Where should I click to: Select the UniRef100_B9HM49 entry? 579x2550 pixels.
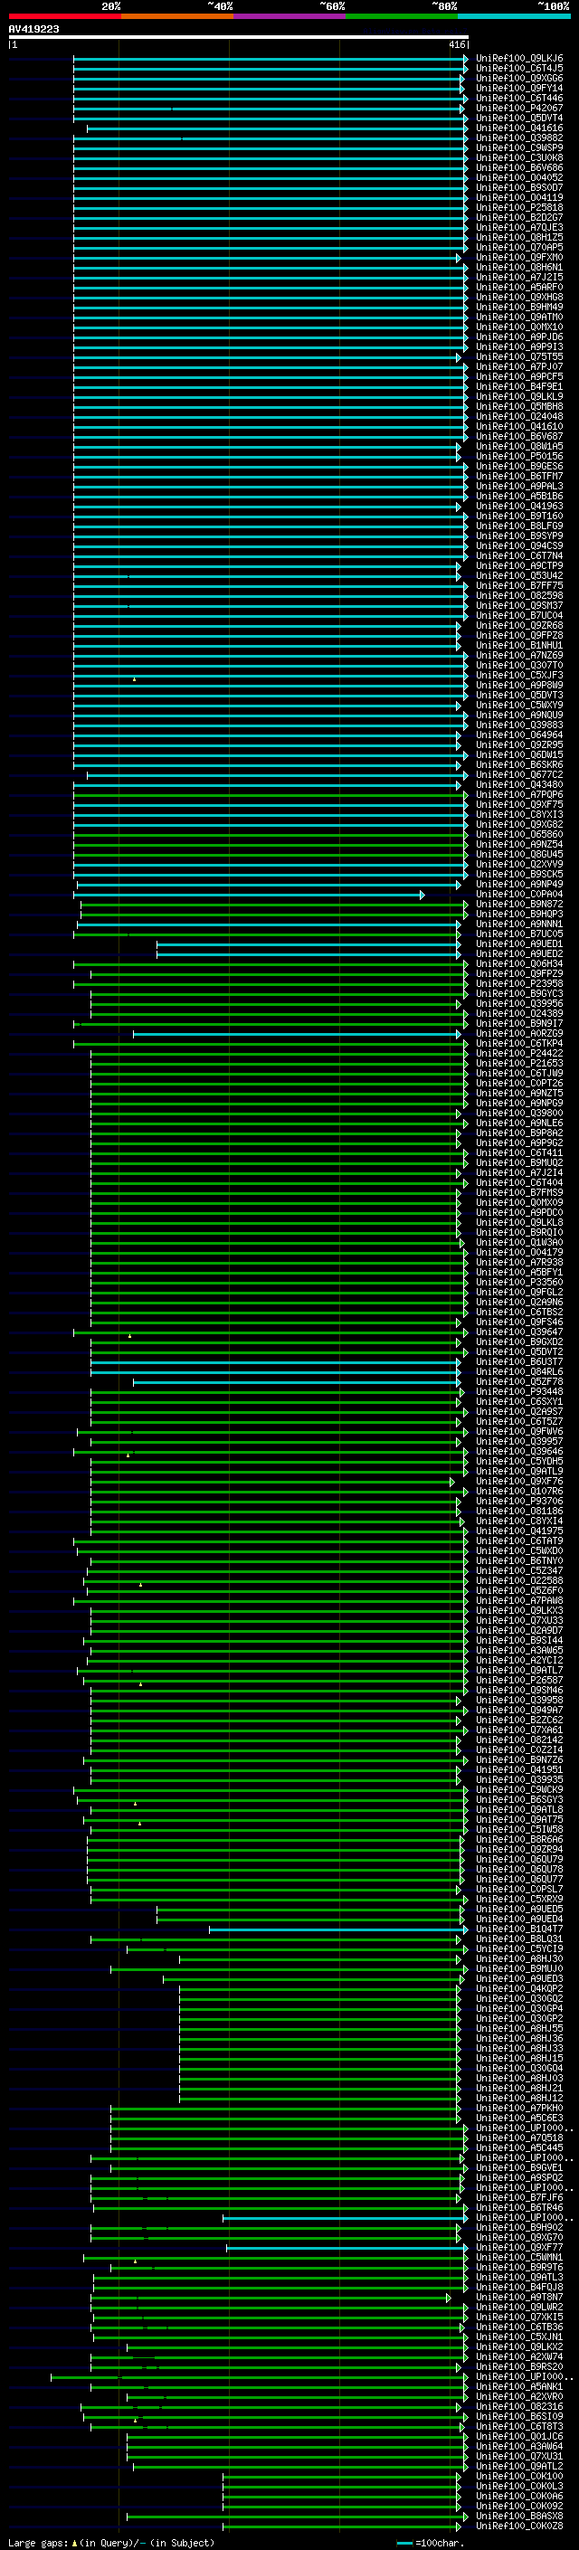(519, 307)
